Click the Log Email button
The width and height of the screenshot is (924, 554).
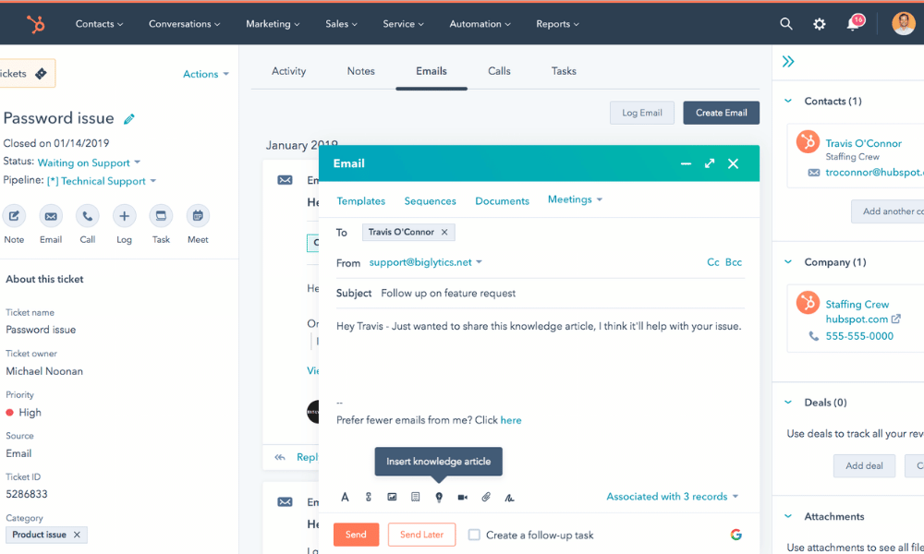click(x=642, y=113)
